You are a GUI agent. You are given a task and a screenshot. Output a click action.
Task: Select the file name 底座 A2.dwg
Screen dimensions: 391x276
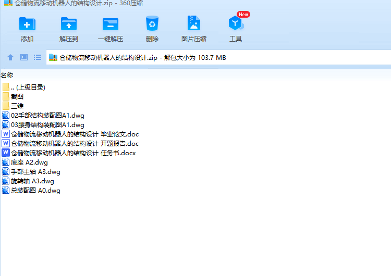(29, 162)
